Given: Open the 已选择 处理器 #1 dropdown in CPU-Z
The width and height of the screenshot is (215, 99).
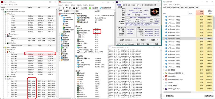Looking at the screenshot, I should pyautogui.click(x=131, y=40).
